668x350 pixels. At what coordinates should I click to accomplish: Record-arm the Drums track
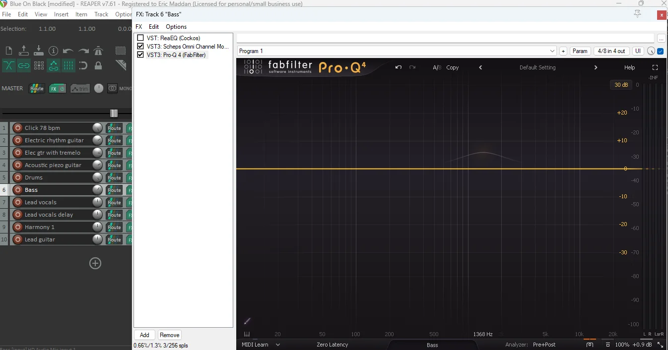point(18,177)
